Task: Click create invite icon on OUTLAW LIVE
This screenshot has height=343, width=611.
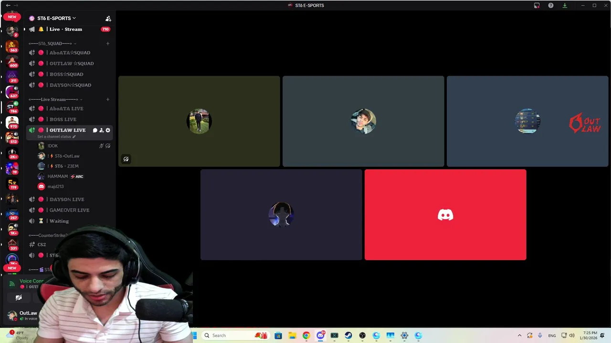Action: click(101, 130)
